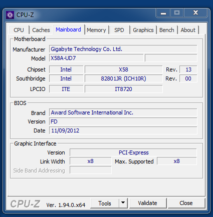Viewport: 213px width, 217px height.
Task: Click Chipset revision value 13
Action: 188,69
